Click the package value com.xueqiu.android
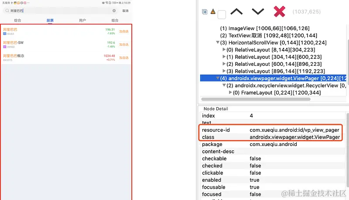The height and width of the screenshot is (200, 349). (x=274, y=144)
